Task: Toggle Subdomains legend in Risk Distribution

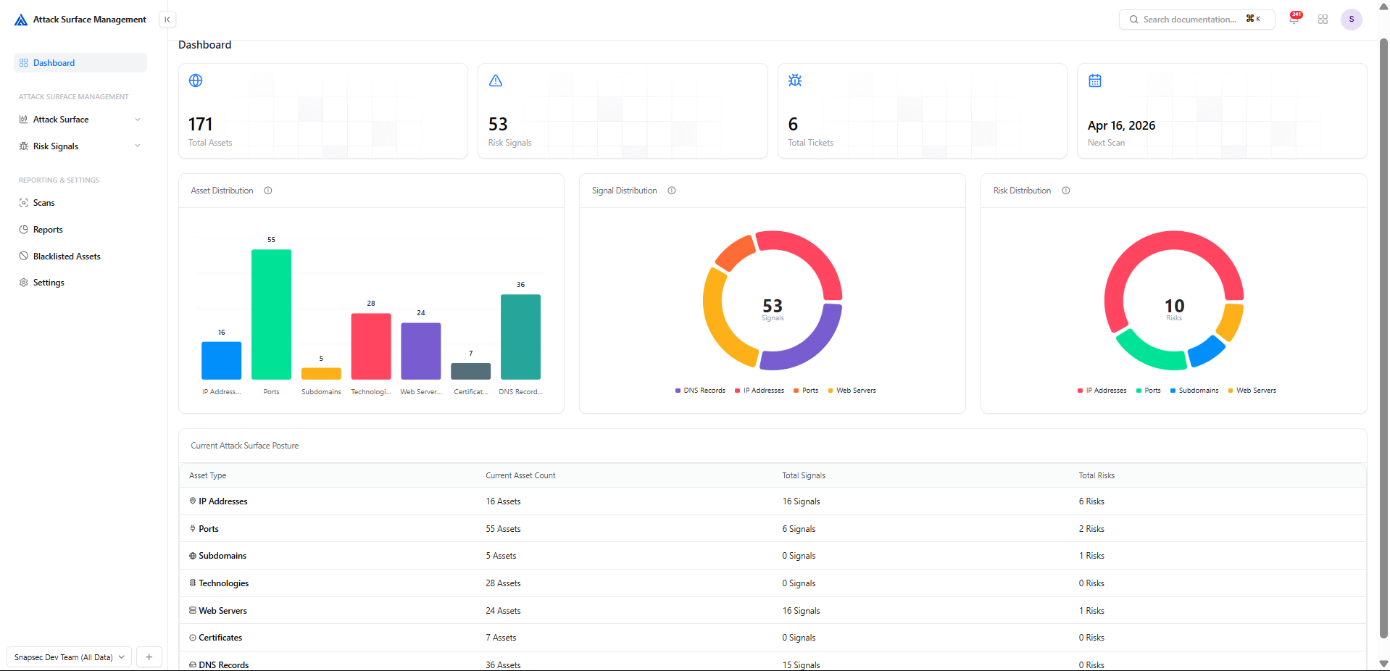Action: [x=1194, y=391]
